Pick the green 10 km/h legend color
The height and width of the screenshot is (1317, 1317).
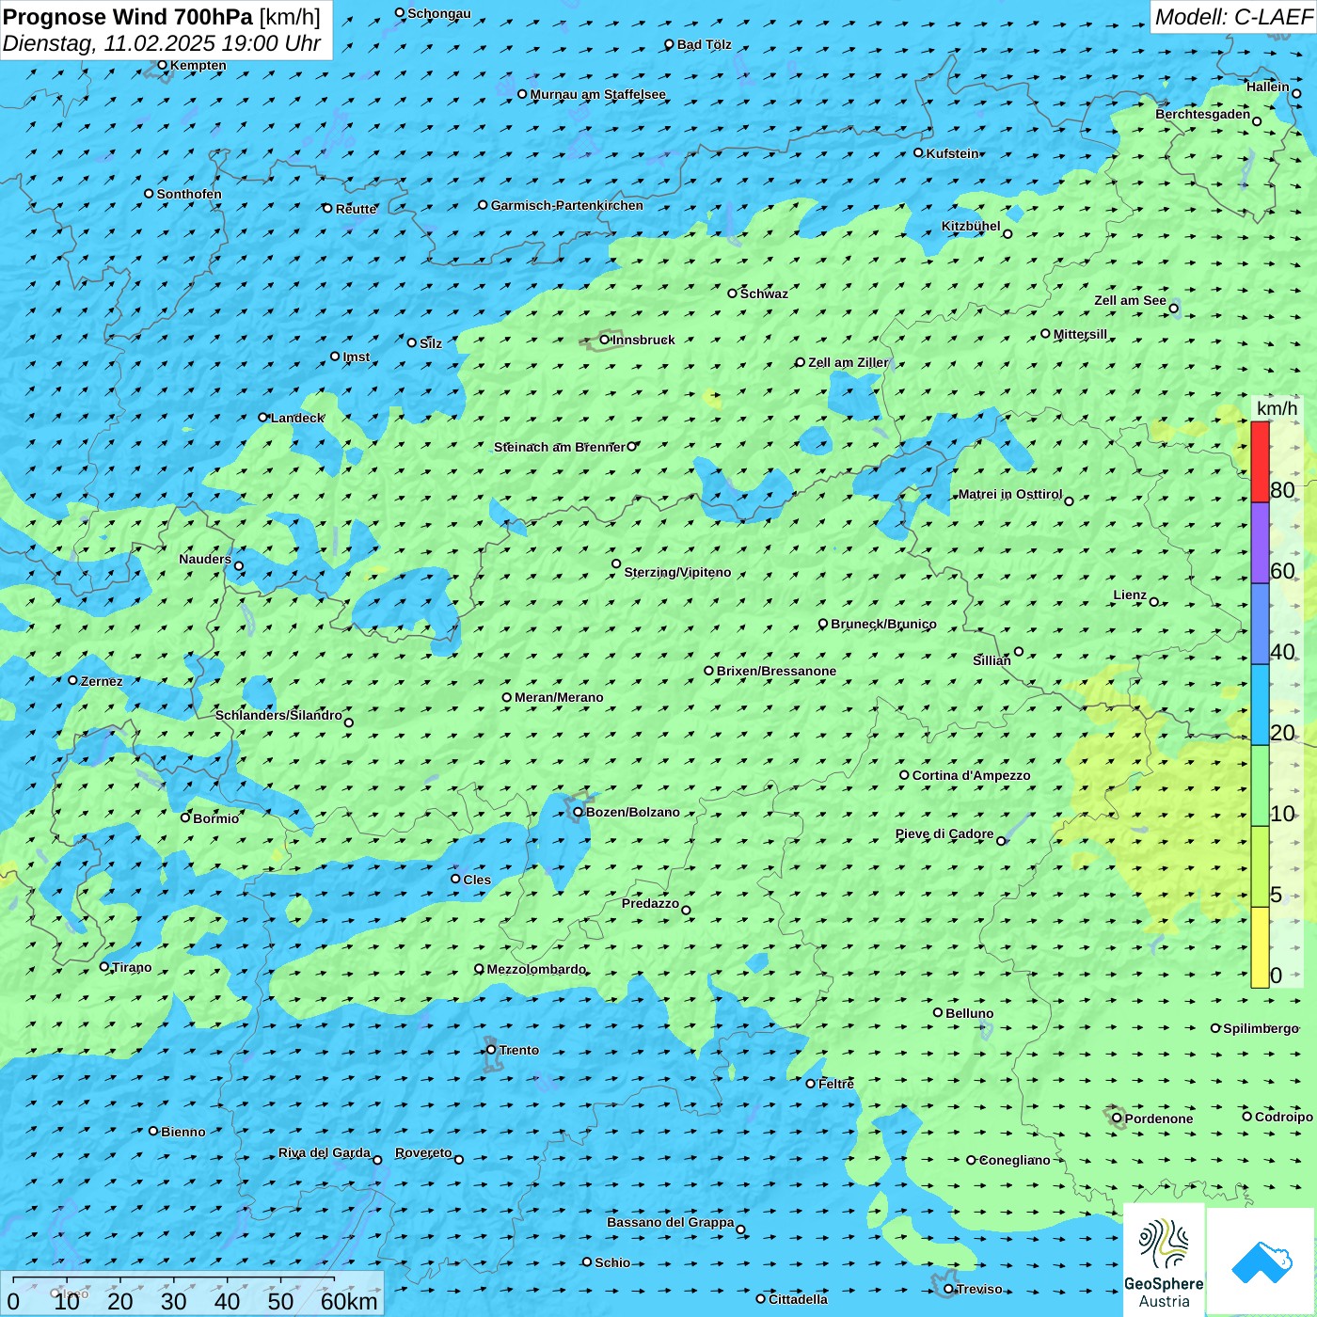click(x=1260, y=785)
